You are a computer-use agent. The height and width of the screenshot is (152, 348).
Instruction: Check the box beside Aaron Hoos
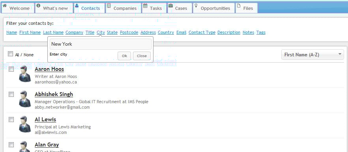pyautogui.click(x=11, y=69)
